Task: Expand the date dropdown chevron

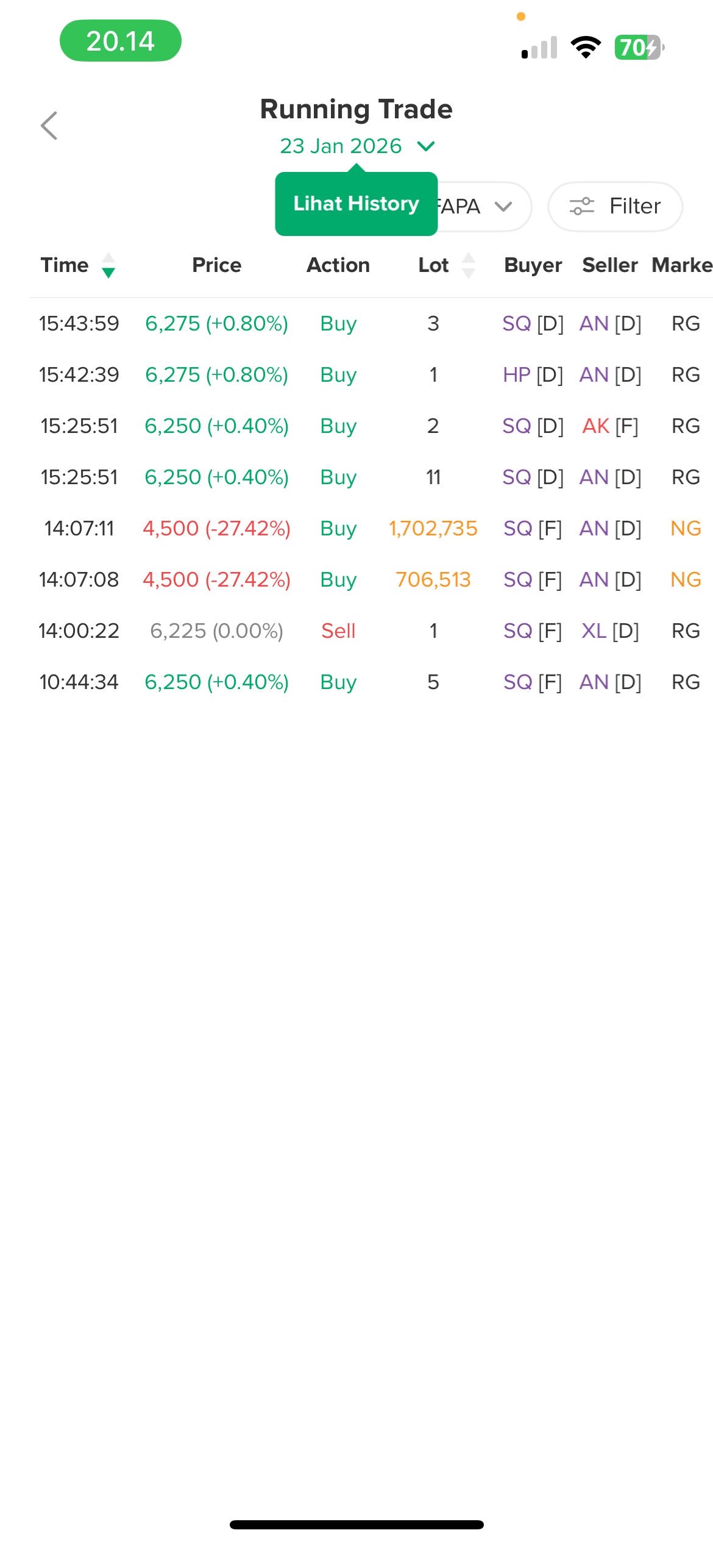Action: pyautogui.click(x=425, y=146)
